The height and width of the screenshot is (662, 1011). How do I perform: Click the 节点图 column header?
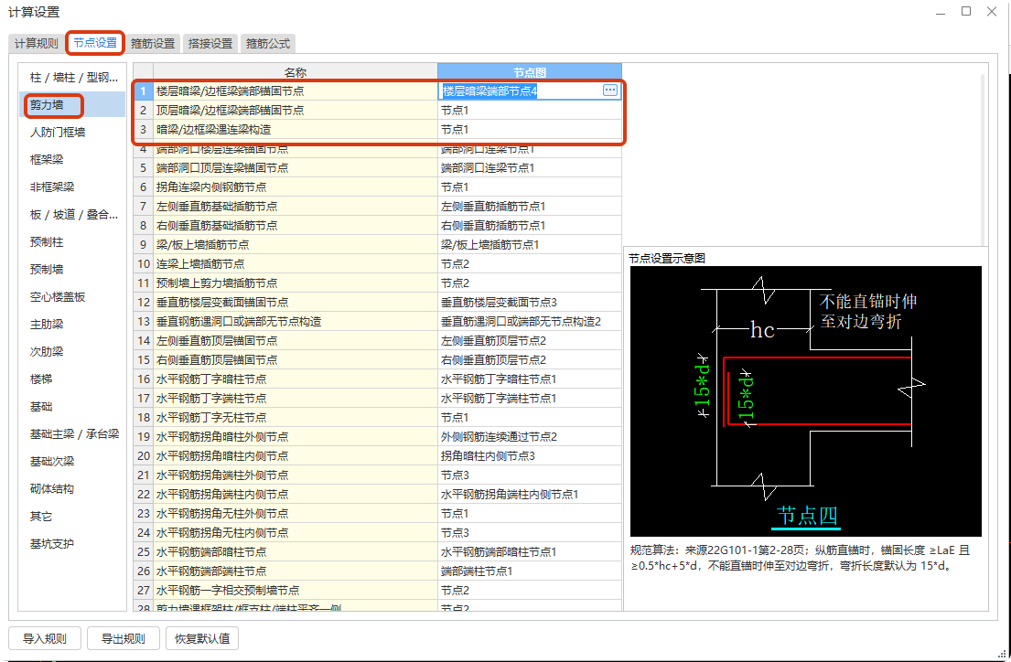point(530,72)
